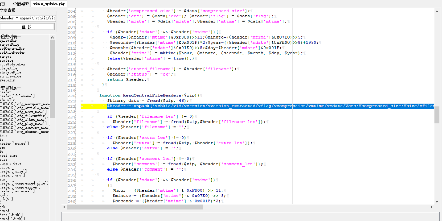442x221 pixels.
Task: Click the return $header; line
Action: point(127,79)
